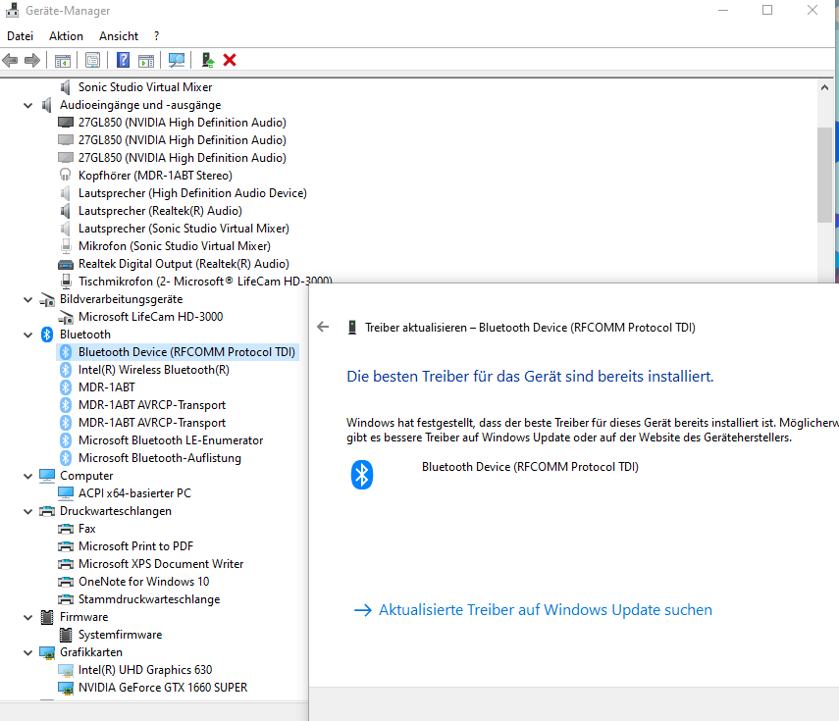Select Microsoft Bluetooth-Auflistung
The height and width of the screenshot is (721, 839).
click(x=159, y=458)
